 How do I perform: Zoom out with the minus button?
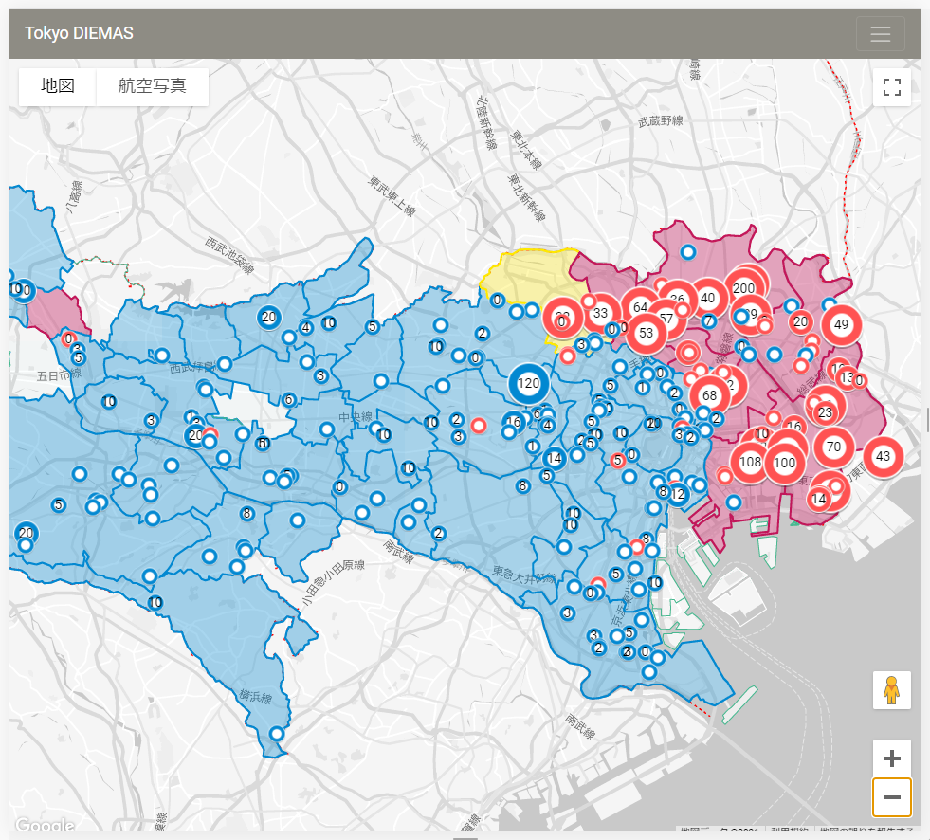(891, 797)
